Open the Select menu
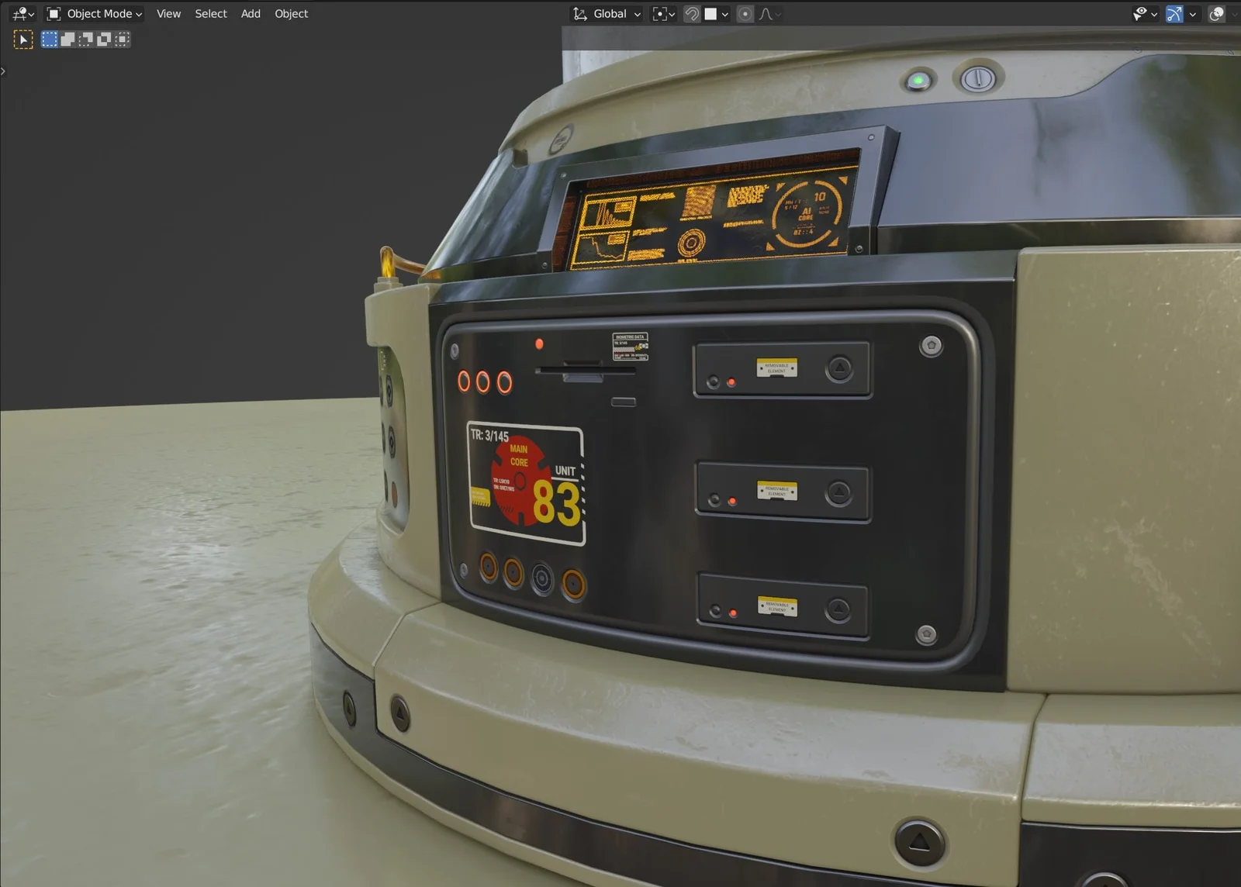This screenshot has width=1241, height=887. click(x=210, y=14)
